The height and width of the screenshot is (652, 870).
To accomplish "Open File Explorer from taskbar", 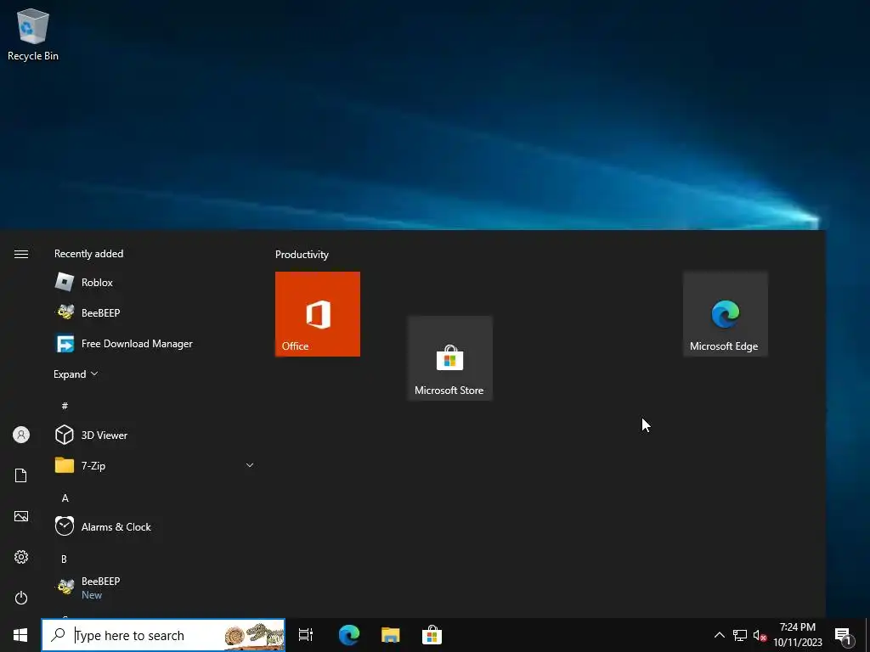I will (x=390, y=635).
